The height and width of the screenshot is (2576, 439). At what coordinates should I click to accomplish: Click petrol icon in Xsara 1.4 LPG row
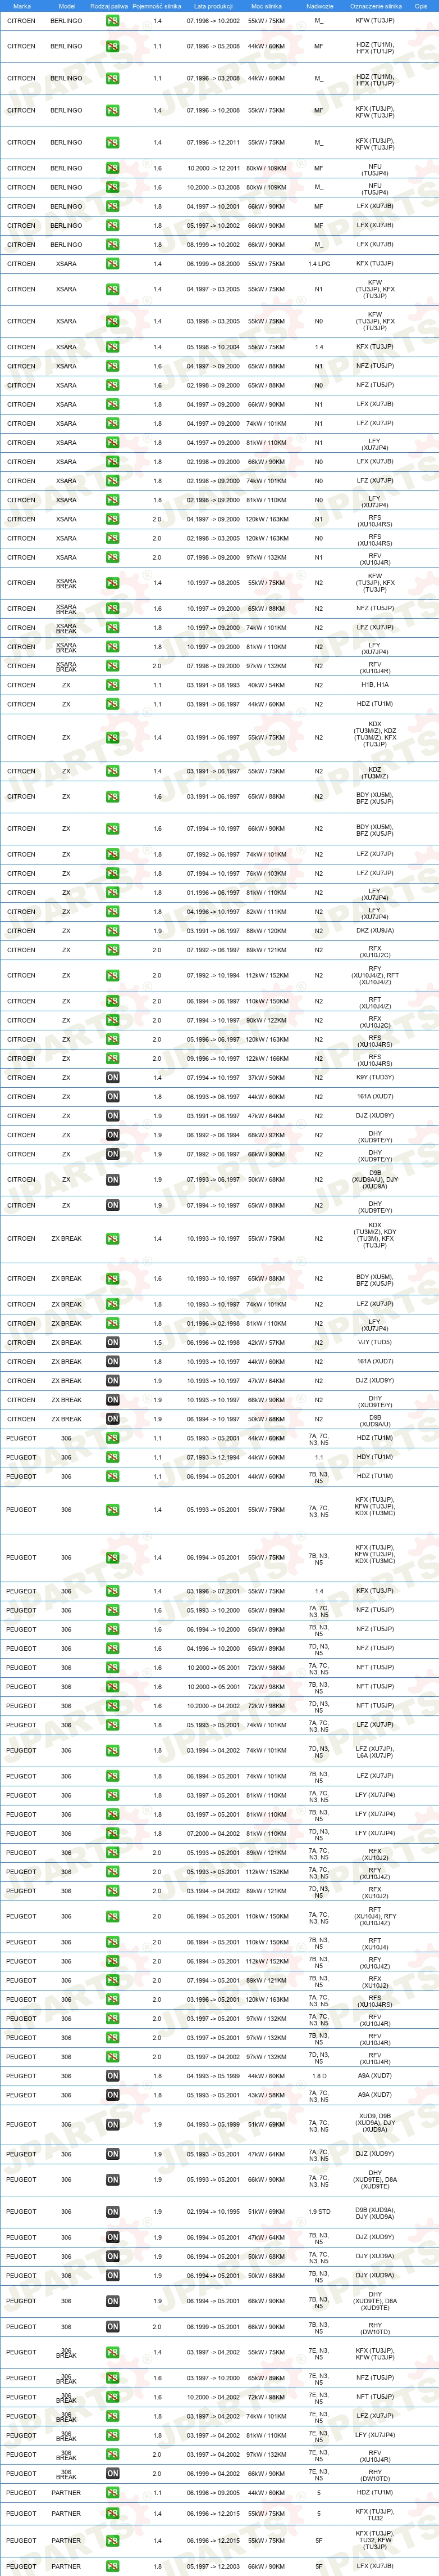click(113, 264)
